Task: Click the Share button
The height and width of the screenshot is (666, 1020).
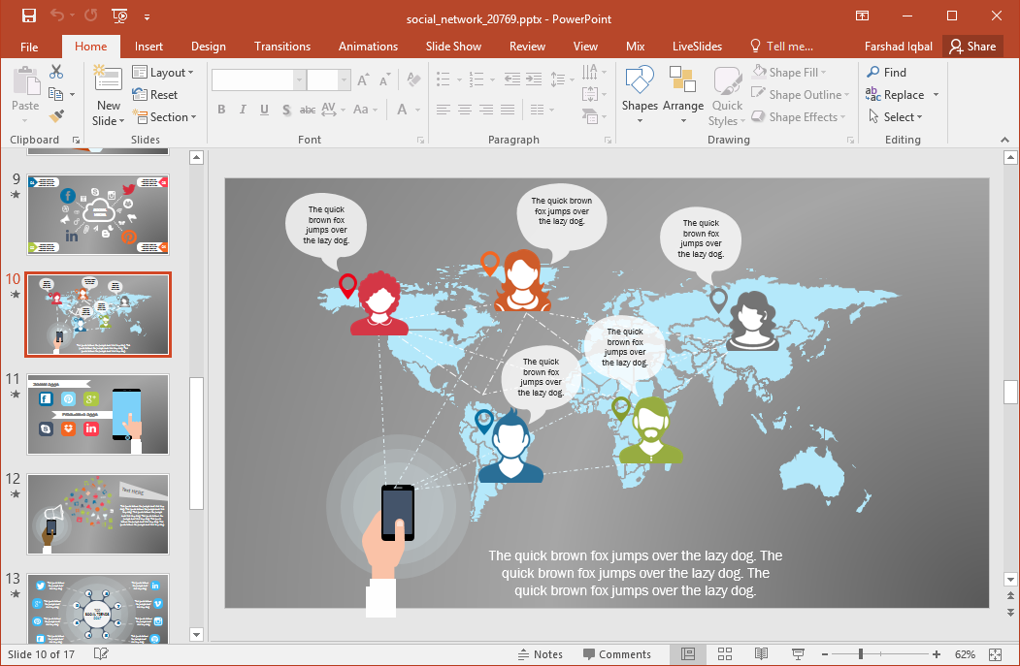Action: tap(972, 47)
